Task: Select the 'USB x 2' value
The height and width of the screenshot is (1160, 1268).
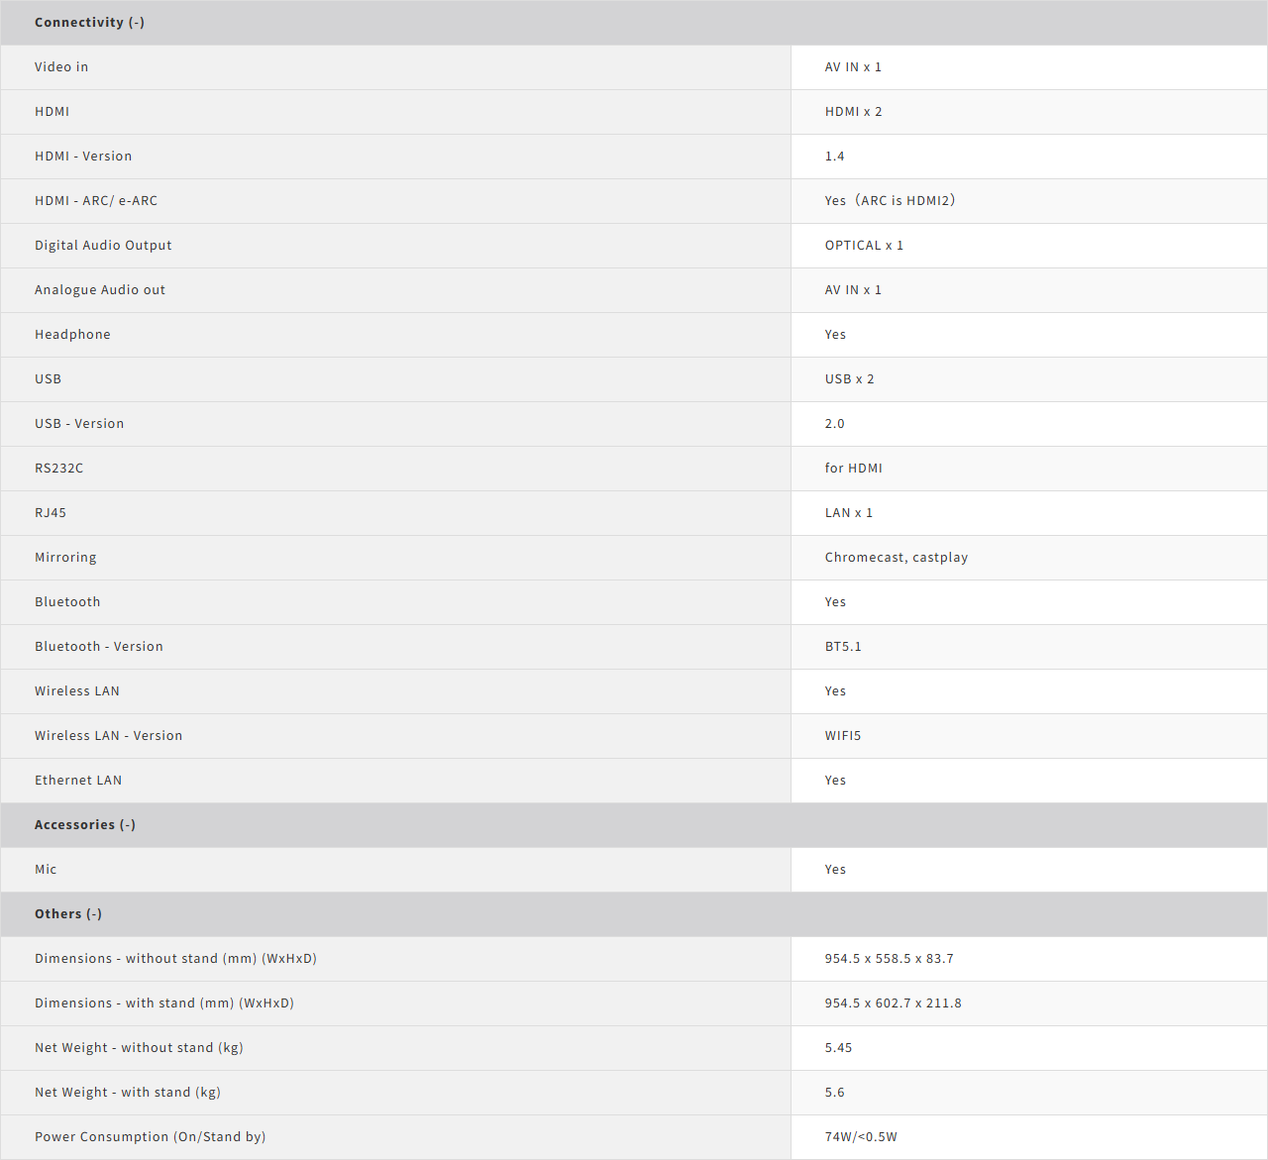Action: [849, 379]
